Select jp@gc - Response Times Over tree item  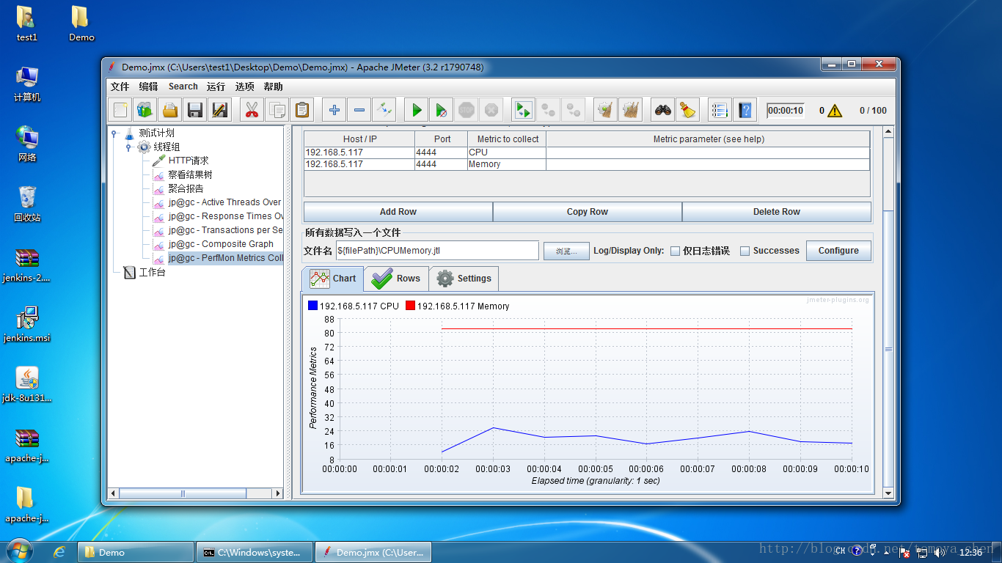click(x=225, y=216)
